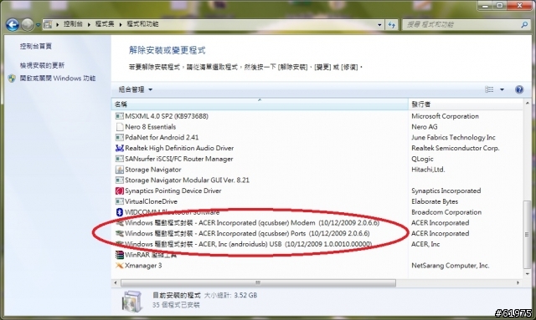Click NetSarang Computer, Inc. publisher cell
This screenshot has width=536, height=320.
(x=451, y=266)
